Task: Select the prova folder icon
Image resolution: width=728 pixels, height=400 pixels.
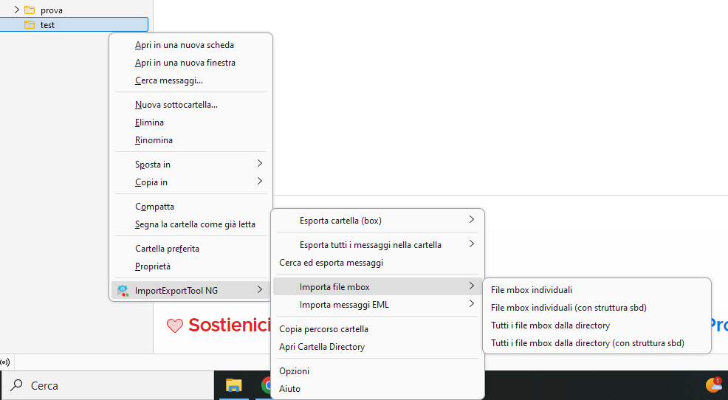Action: point(30,10)
